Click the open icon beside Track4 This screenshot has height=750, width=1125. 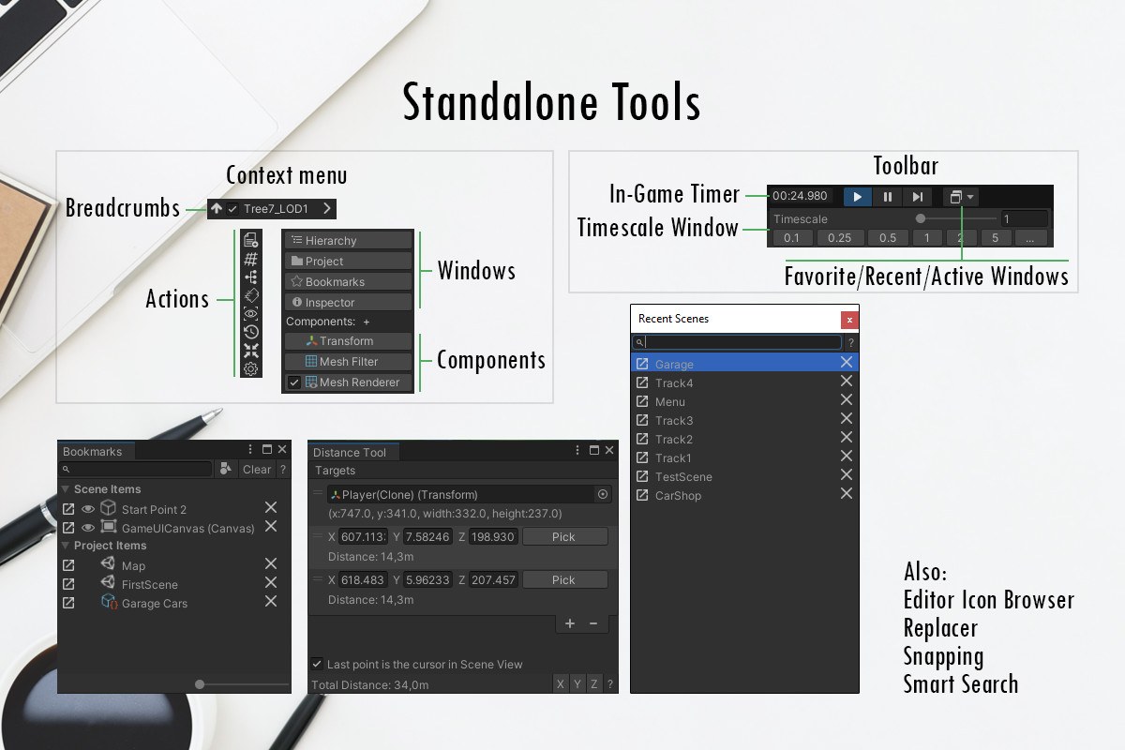tap(642, 382)
